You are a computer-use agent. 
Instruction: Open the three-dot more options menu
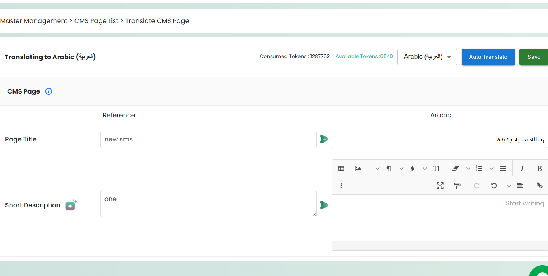click(341, 186)
